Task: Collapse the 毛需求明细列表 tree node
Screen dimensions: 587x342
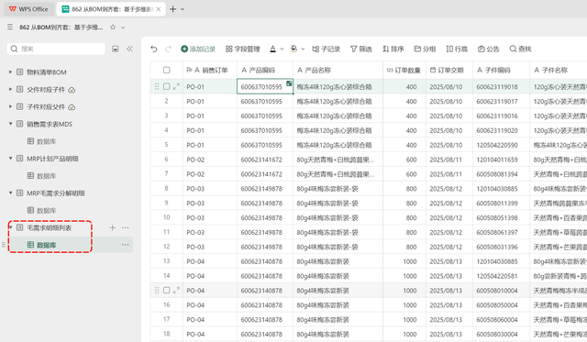Action: point(10,227)
